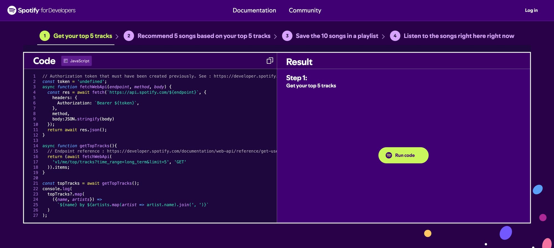Open the Spotify for Developers home logo
Screen dimensions: 554x248
click(42, 10)
